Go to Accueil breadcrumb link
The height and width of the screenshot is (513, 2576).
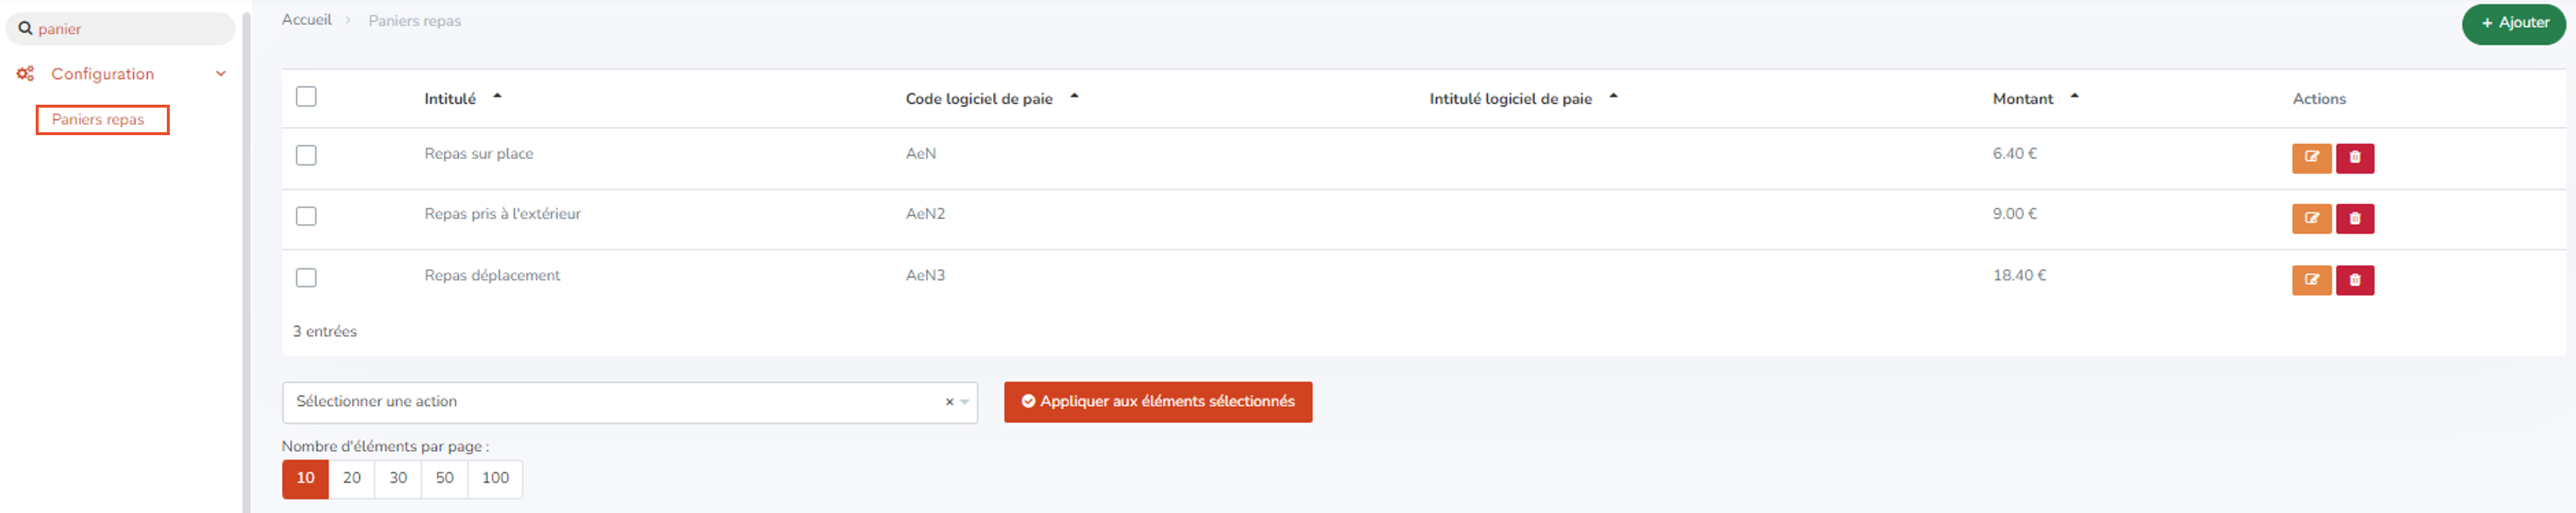point(306,20)
